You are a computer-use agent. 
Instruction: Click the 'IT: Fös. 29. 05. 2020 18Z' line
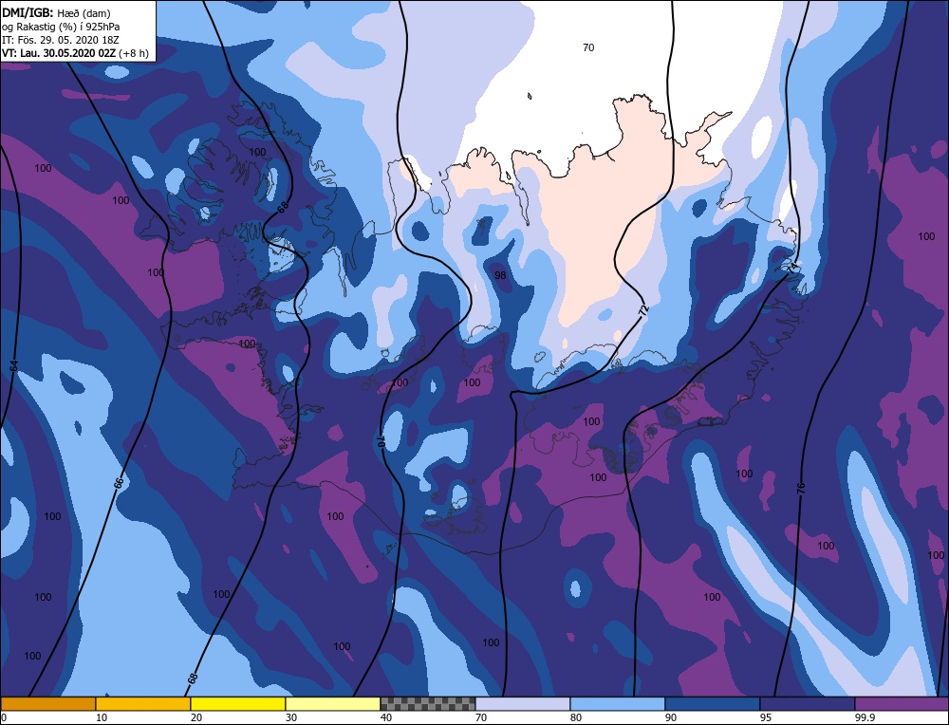pyautogui.click(x=61, y=40)
